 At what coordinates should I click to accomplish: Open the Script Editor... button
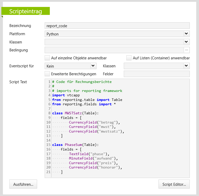[174, 184]
